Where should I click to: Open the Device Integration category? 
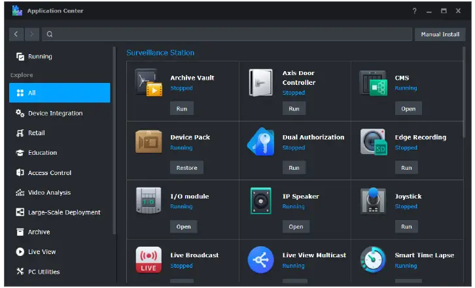[x=60, y=113]
